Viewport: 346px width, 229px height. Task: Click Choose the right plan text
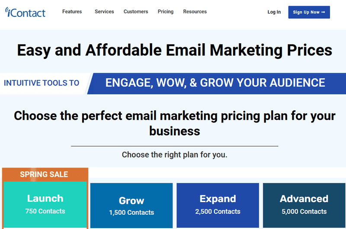tap(175, 155)
